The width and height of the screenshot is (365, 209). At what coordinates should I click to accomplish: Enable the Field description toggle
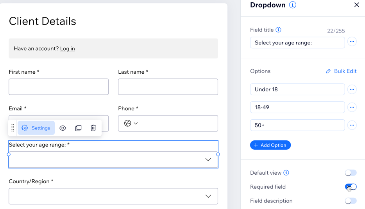[x=351, y=201]
